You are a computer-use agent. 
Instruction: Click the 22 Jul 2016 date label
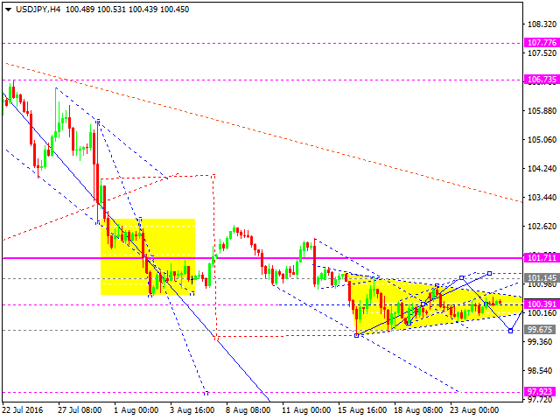pos(23,409)
